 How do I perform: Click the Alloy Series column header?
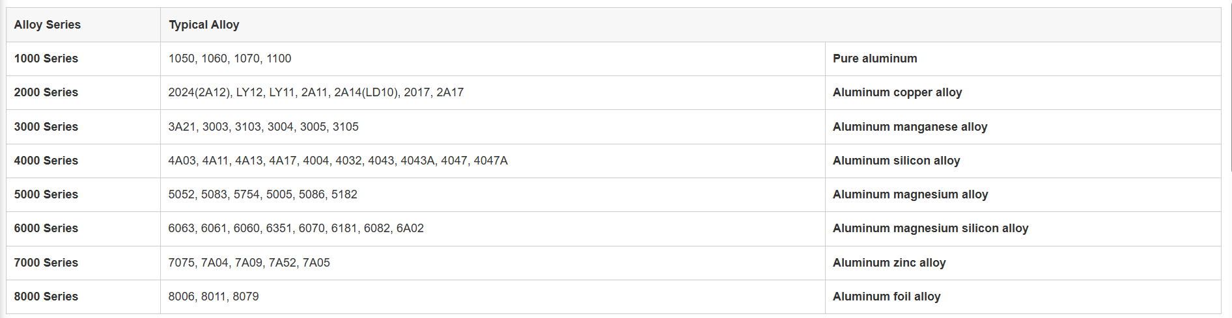point(83,25)
